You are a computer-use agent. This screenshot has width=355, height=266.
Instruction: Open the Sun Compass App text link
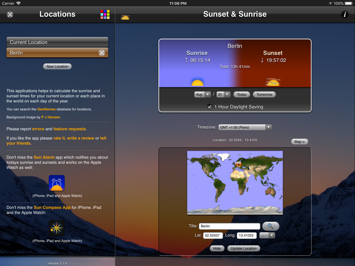point(52,207)
